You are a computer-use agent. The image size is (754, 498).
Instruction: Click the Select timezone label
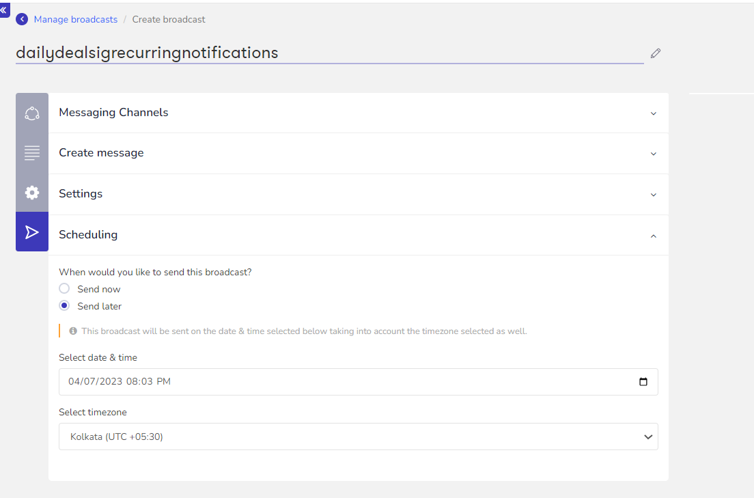93,413
